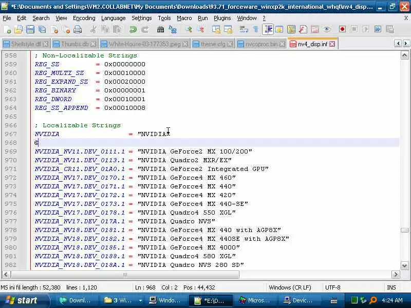Open the Edit menu
Image resolution: width=411 pixels, height=308 pixels.
22,18
